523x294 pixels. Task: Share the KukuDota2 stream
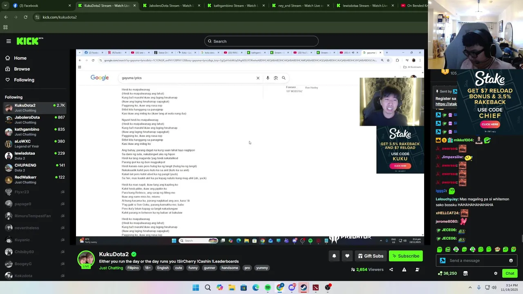(391, 269)
